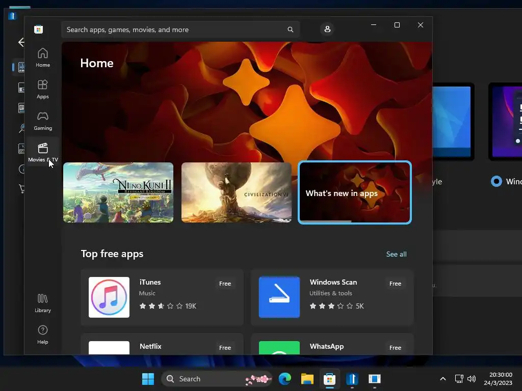The height and width of the screenshot is (391, 522).
Task: Open the Windows Scan app icon
Action: pyautogui.click(x=279, y=297)
